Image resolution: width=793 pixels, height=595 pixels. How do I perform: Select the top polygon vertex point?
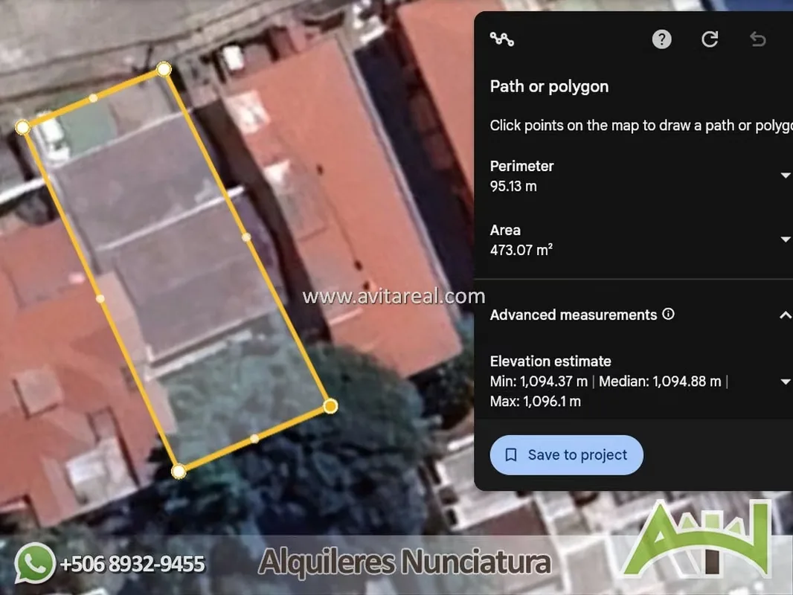164,69
